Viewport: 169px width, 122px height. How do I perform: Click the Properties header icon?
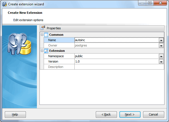pos(43,28)
